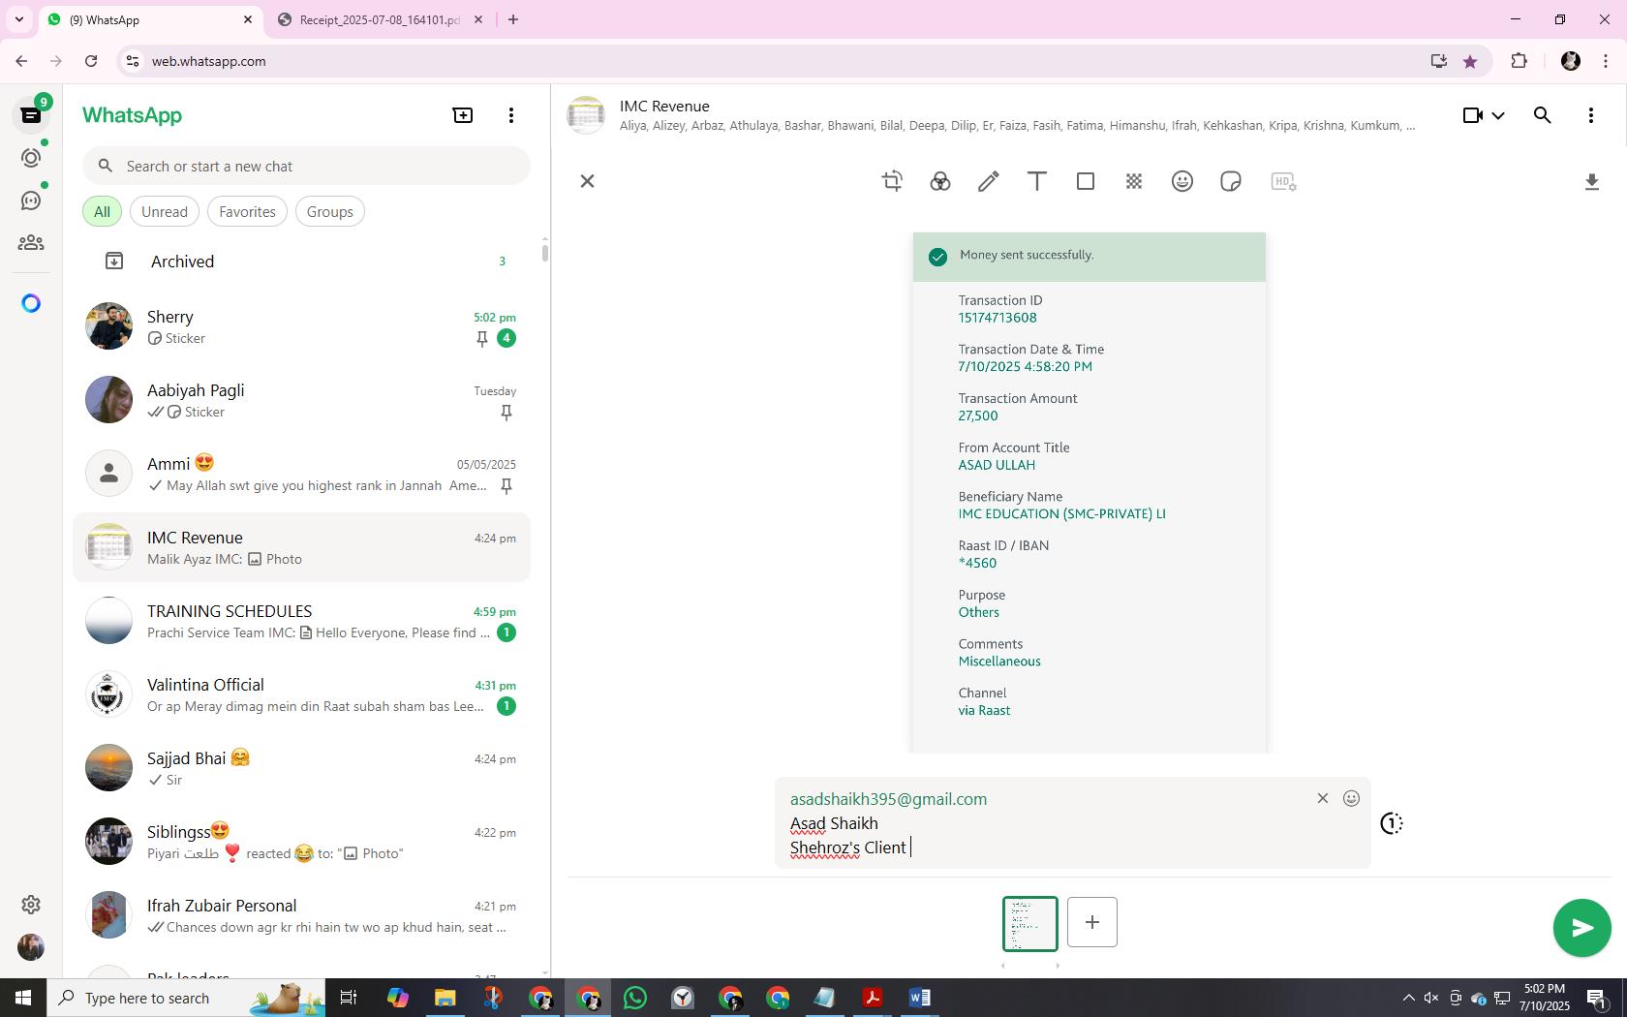Open Word from the taskbar
1627x1017 pixels.
point(920,998)
